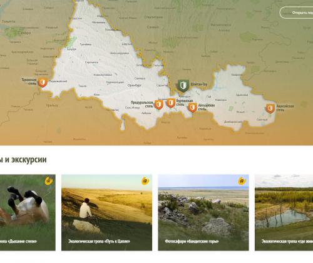Click the Предуральская степь orange marker

pos(159,105)
